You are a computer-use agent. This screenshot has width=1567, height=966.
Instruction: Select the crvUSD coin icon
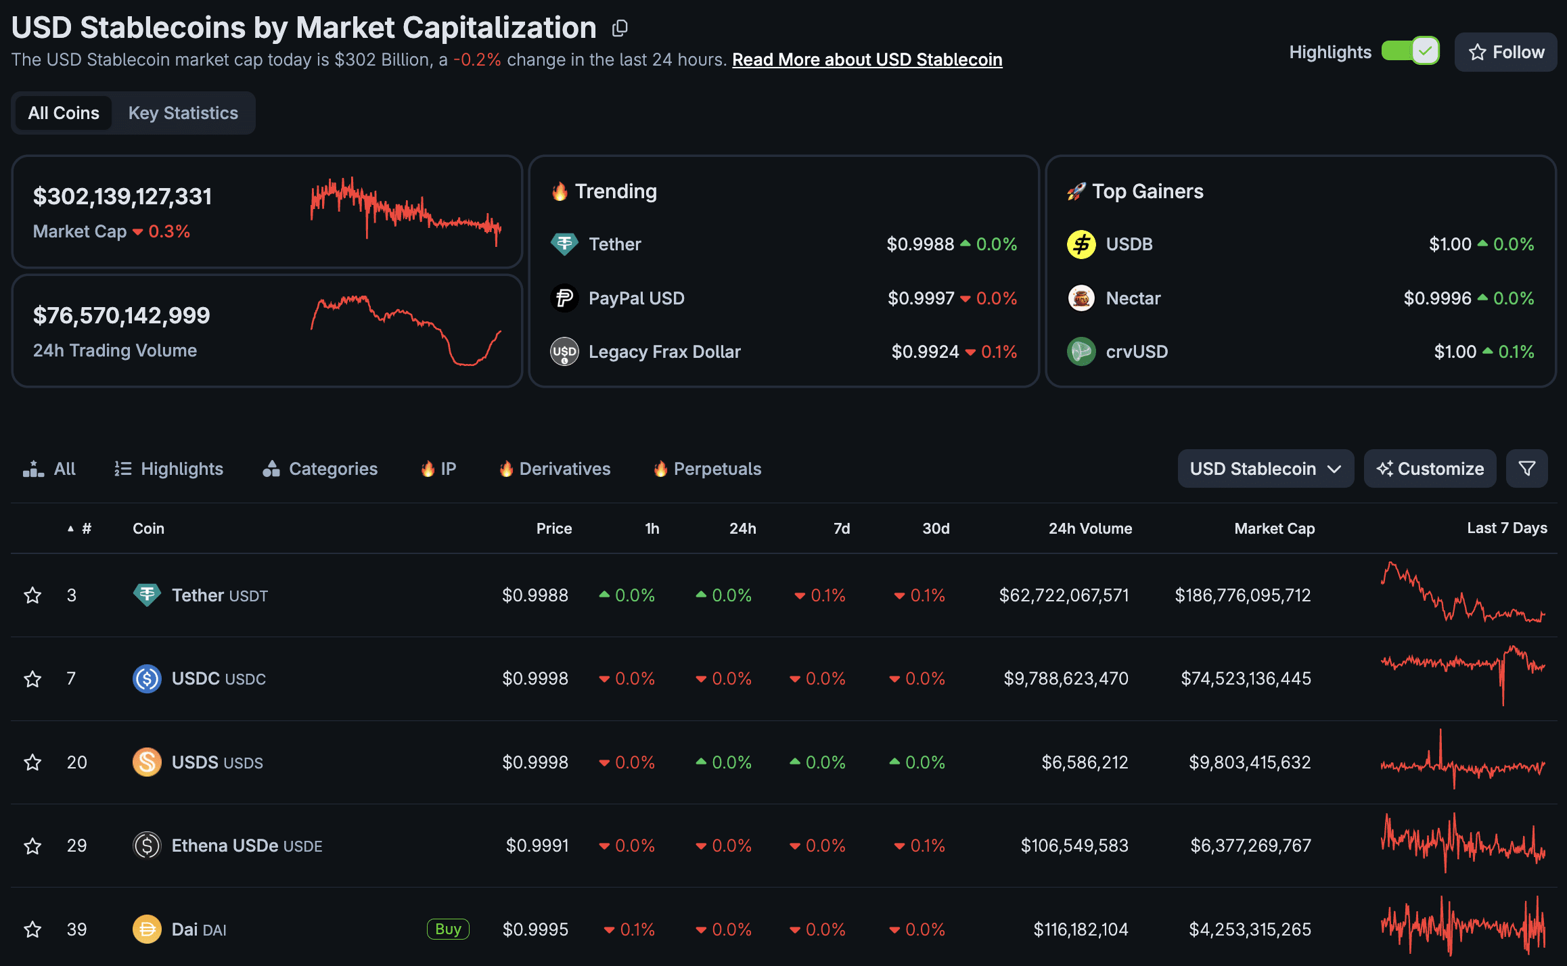click(1081, 351)
